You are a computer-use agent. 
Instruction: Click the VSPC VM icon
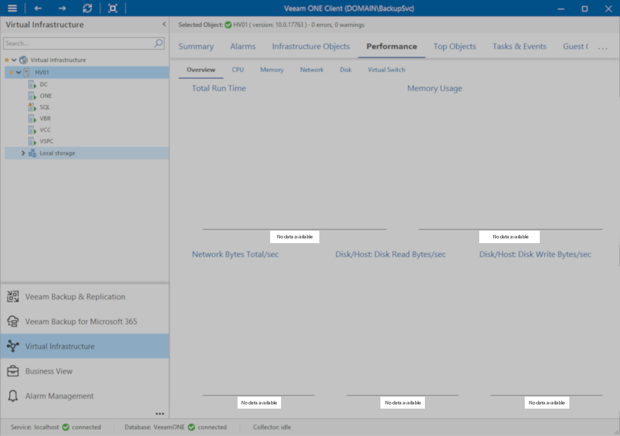click(32, 141)
